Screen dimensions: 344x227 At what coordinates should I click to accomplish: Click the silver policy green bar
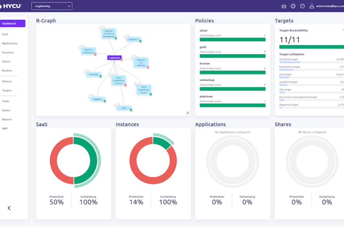click(x=232, y=40)
